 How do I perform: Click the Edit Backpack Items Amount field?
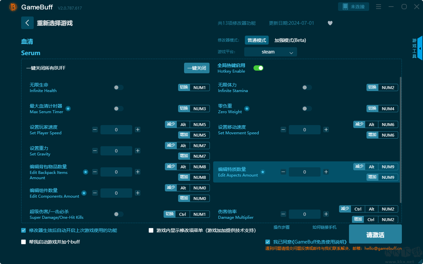(116, 172)
